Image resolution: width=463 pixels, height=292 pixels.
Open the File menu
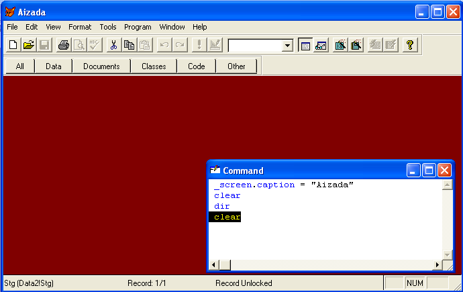click(x=12, y=27)
